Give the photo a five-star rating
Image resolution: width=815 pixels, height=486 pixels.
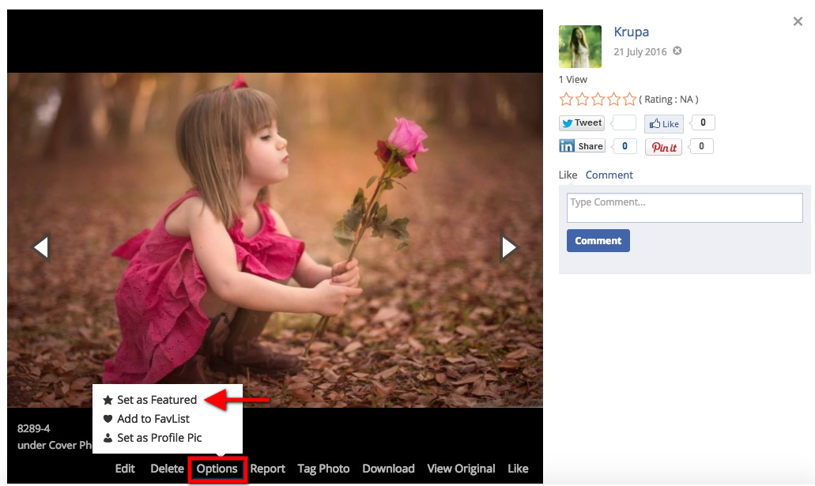coord(629,100)
